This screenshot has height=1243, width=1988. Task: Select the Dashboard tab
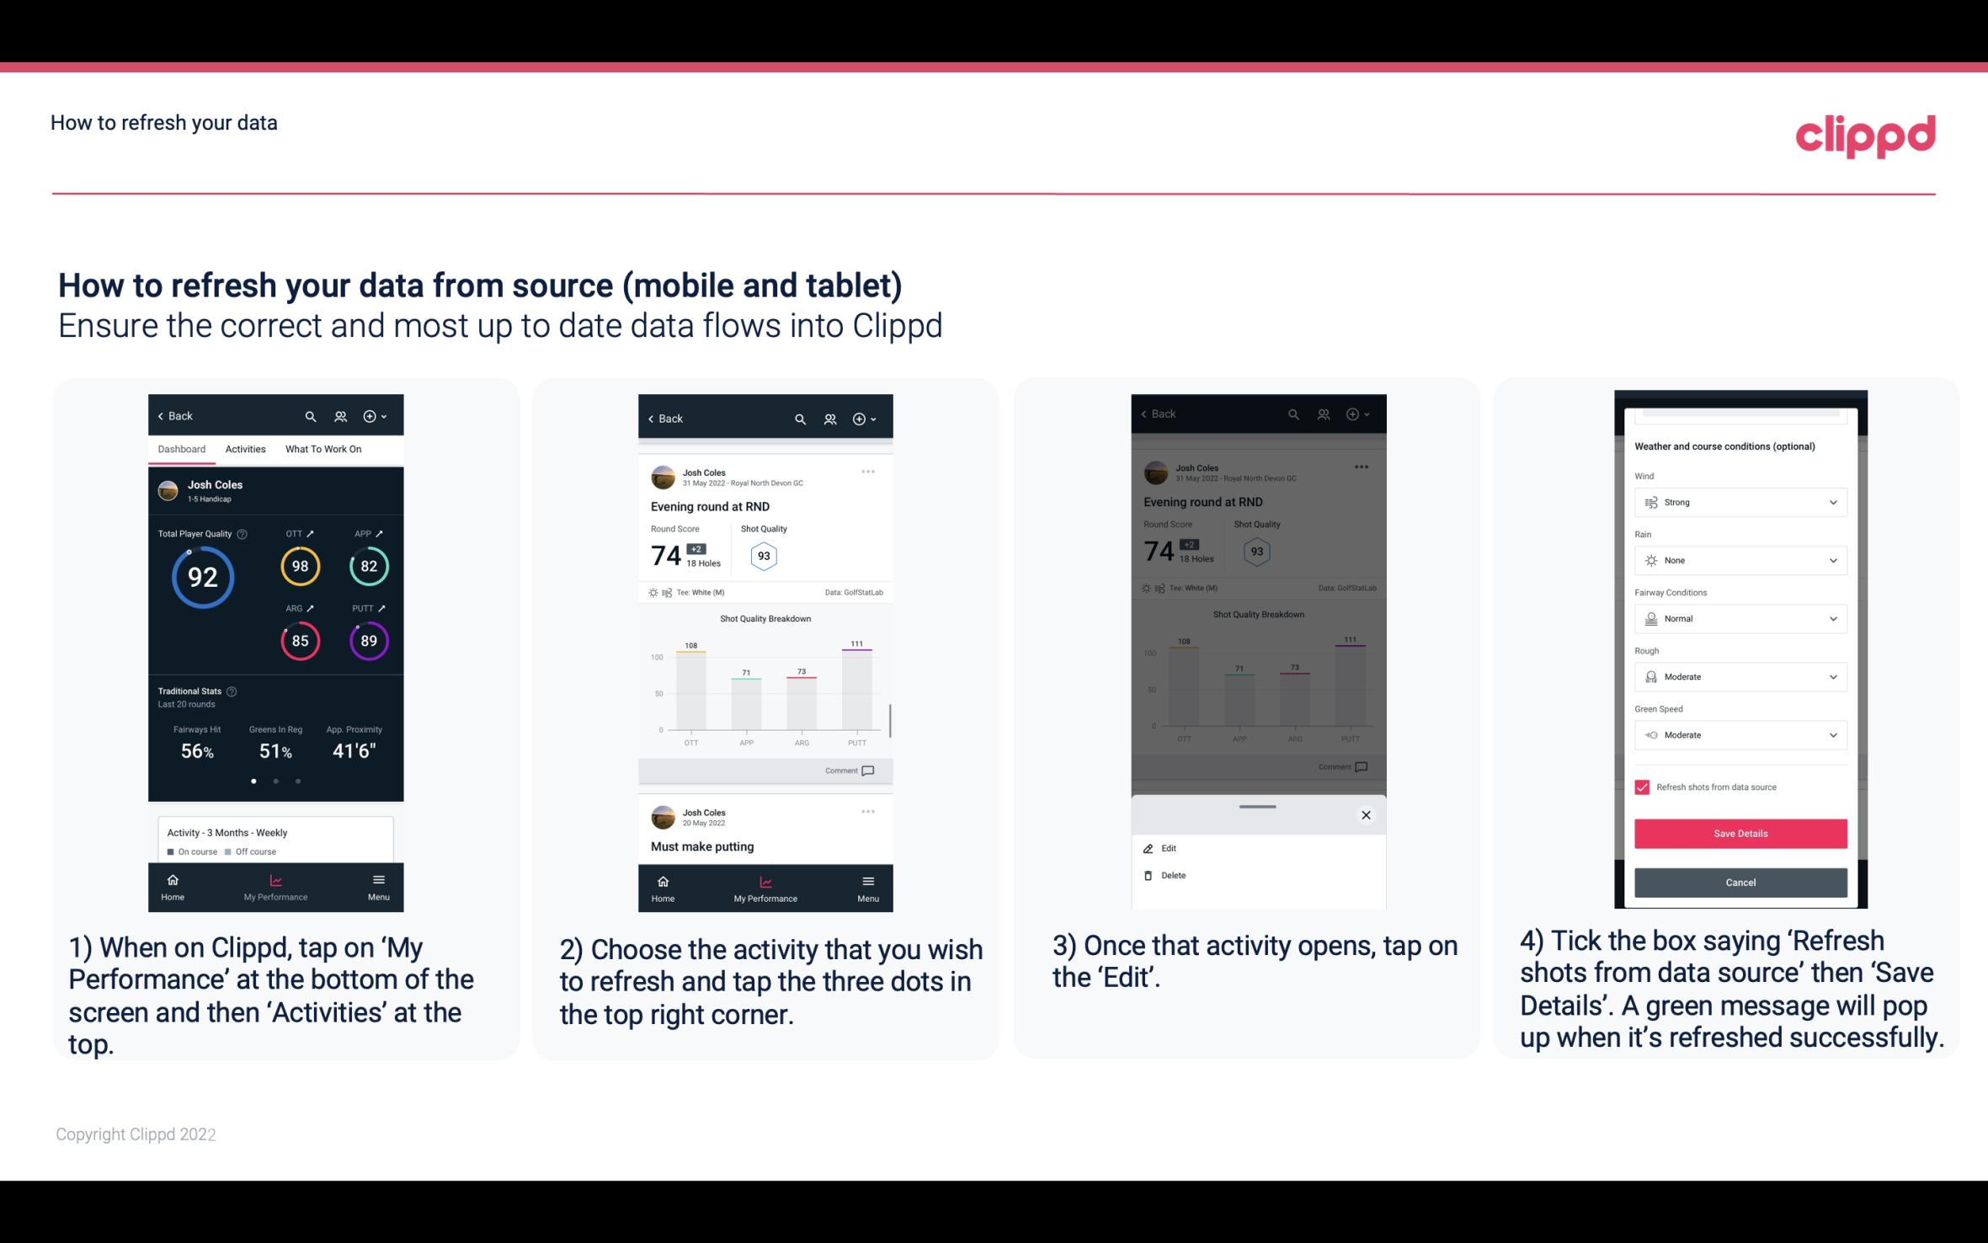[x=180, y=448]
